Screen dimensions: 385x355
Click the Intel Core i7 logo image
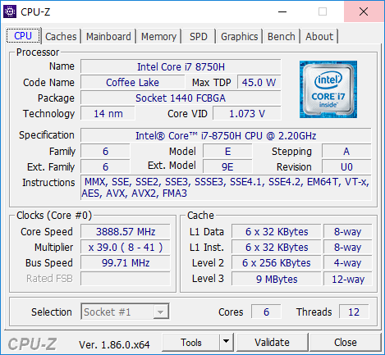click(328, 89)
